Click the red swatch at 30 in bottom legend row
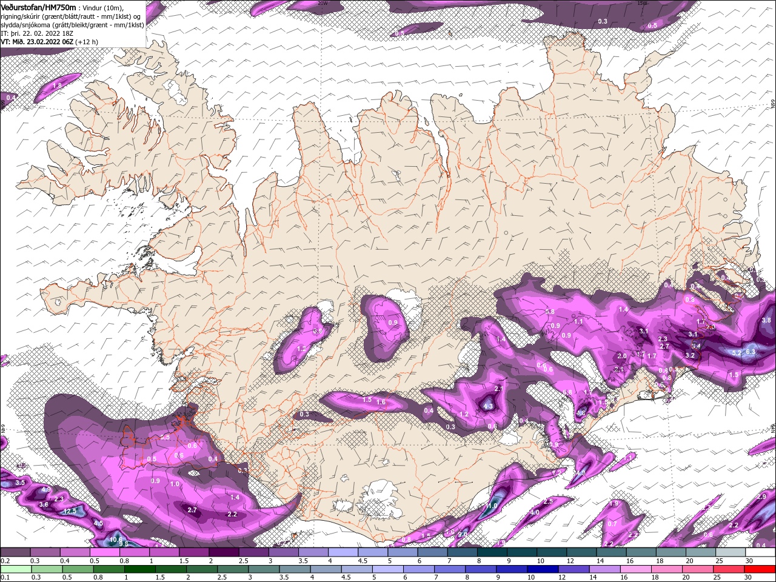The image size is (776, 582). point(761,569)
